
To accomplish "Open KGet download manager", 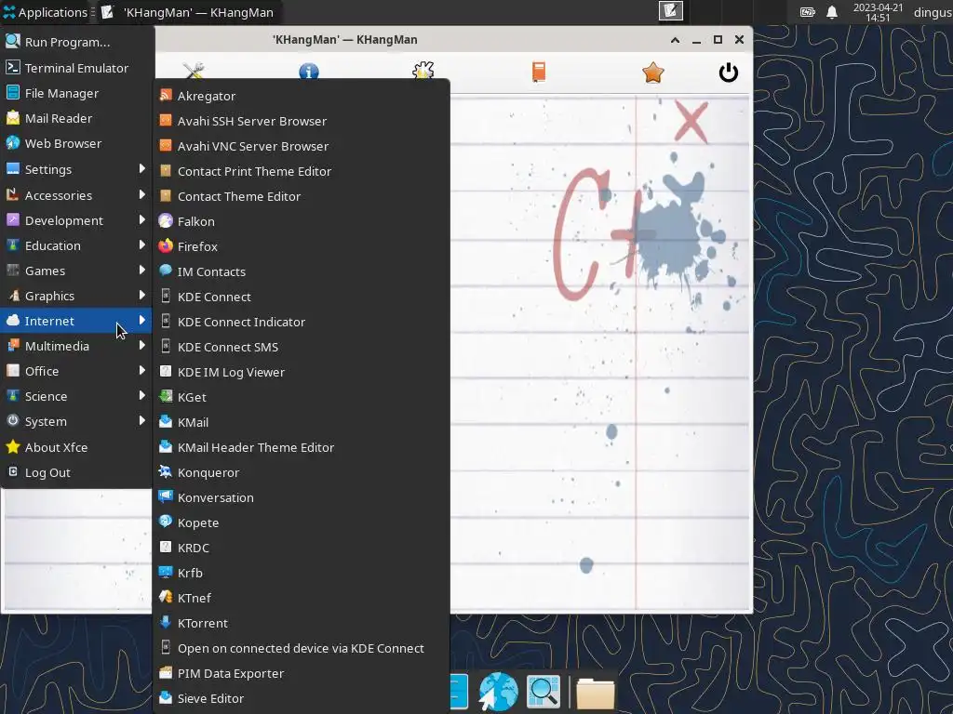I will [x=302, y=397].
